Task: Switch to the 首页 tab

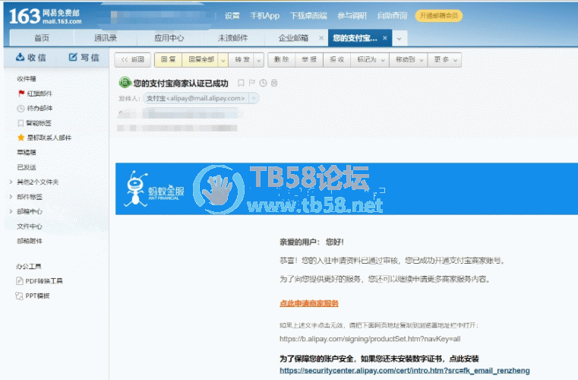Action: point(42,38)
